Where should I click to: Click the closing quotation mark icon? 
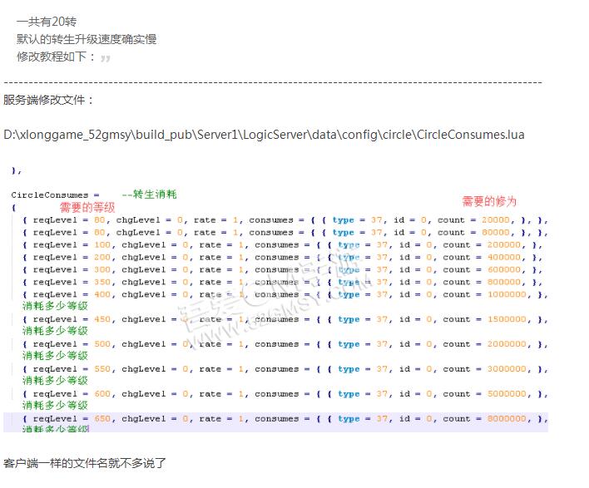point(106,58)
